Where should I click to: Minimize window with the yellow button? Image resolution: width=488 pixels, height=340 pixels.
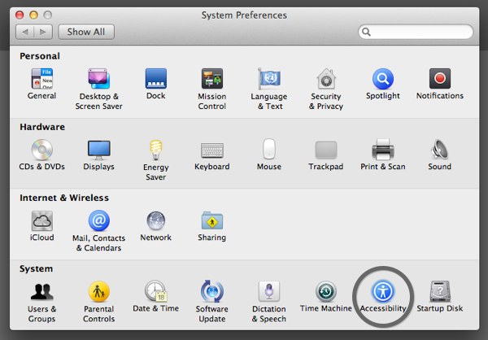(x=33, y=15)
